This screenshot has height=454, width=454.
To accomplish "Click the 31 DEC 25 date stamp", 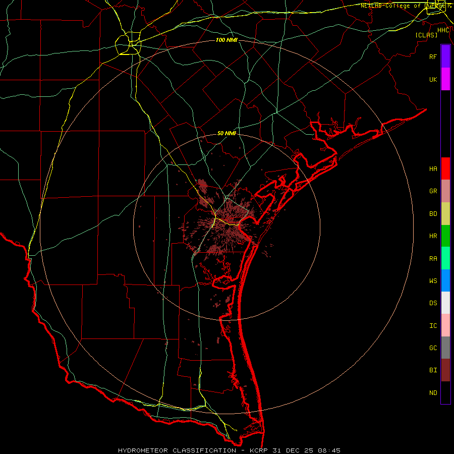I will (293, 450).
